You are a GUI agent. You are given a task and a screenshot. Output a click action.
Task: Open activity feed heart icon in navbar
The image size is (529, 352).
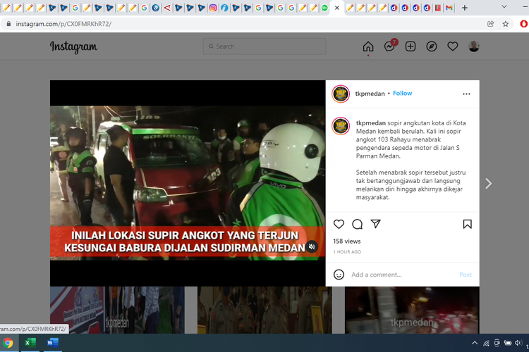(452, 46)
